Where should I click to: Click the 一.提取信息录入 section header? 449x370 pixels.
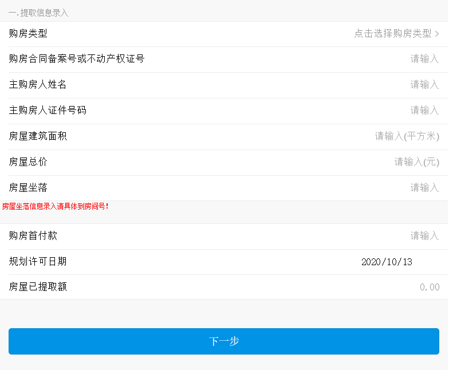tap(38, 13)
